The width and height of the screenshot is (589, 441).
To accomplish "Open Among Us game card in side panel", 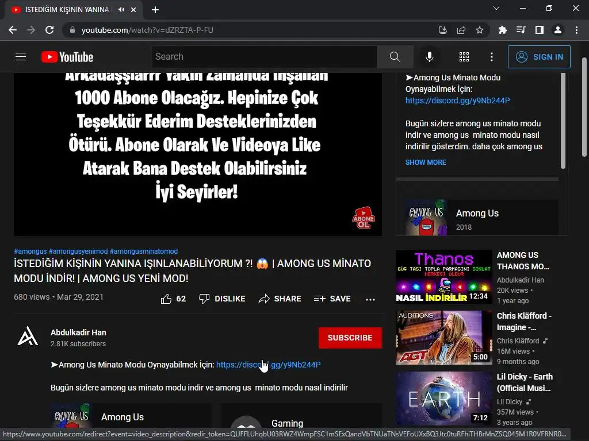I will [x=481, y=218].
